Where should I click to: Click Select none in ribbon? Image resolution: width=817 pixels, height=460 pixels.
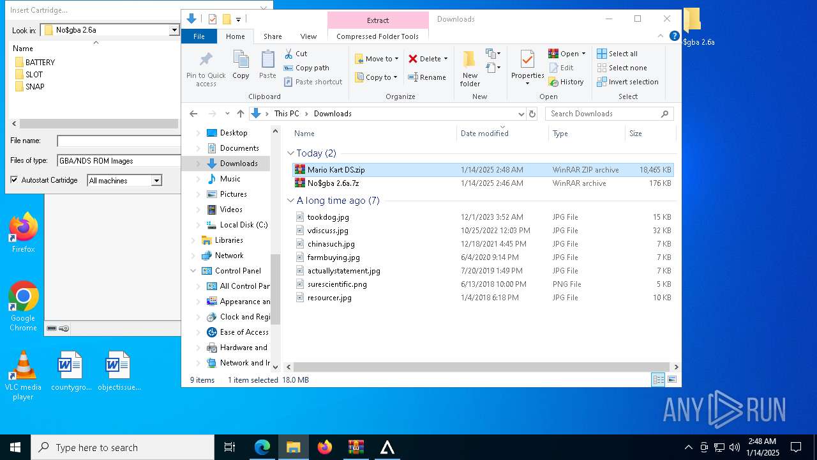point(622,68)
